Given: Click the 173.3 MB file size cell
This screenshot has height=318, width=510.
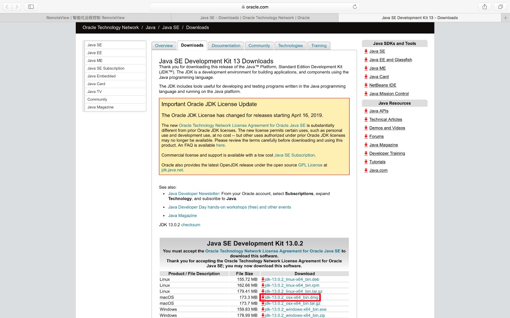Looking at the screenshot, I should click(244, 297).
